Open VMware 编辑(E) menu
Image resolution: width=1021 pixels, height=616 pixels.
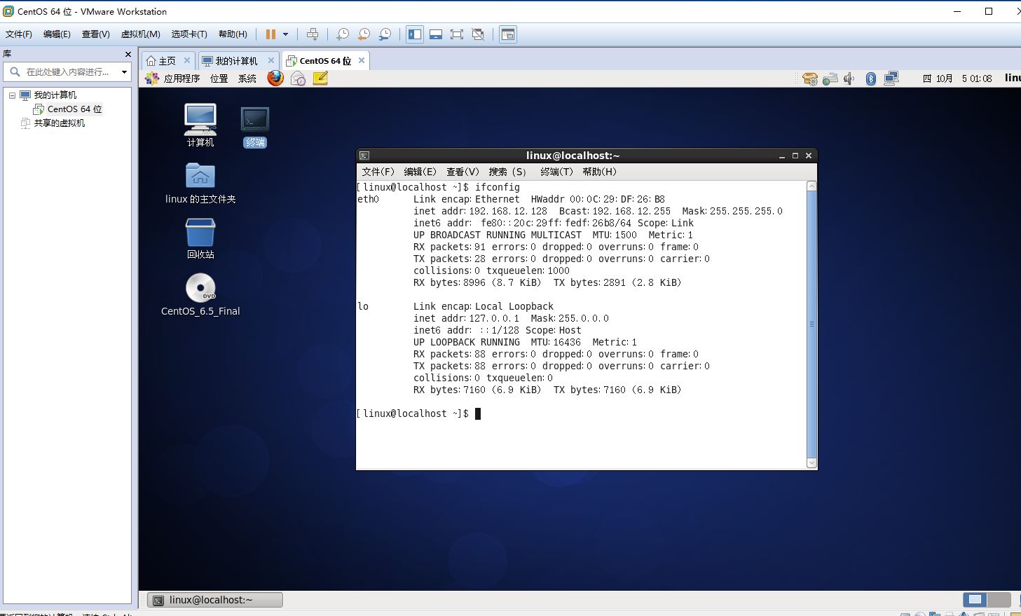tap(57, 34)
